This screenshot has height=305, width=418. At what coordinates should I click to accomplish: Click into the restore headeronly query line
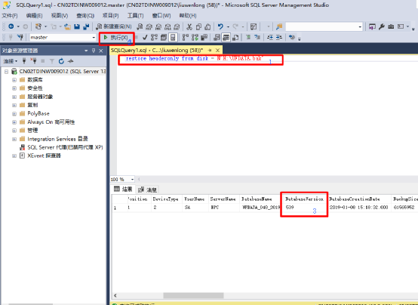[x=194, y=58]
